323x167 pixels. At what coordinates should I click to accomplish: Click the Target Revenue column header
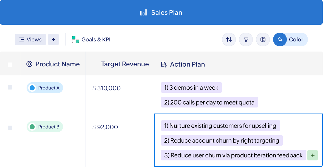coord(125,64)
